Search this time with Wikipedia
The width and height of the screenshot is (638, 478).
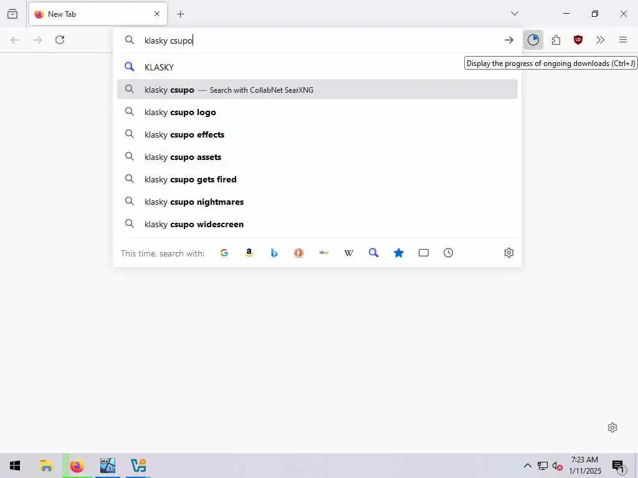[x=349, y=253]
